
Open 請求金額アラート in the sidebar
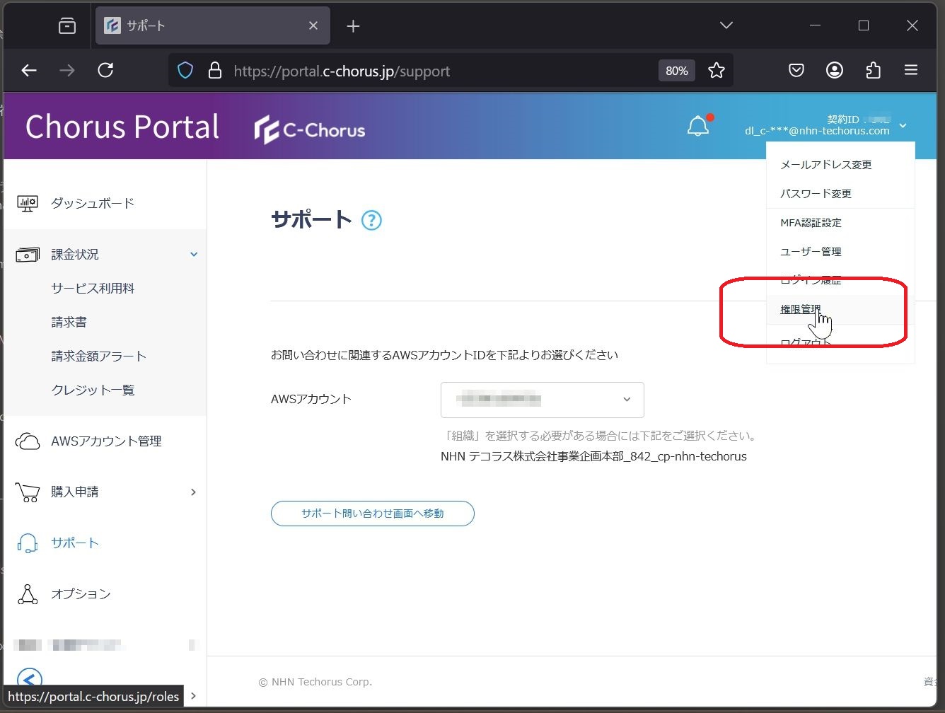pos(99,356)
